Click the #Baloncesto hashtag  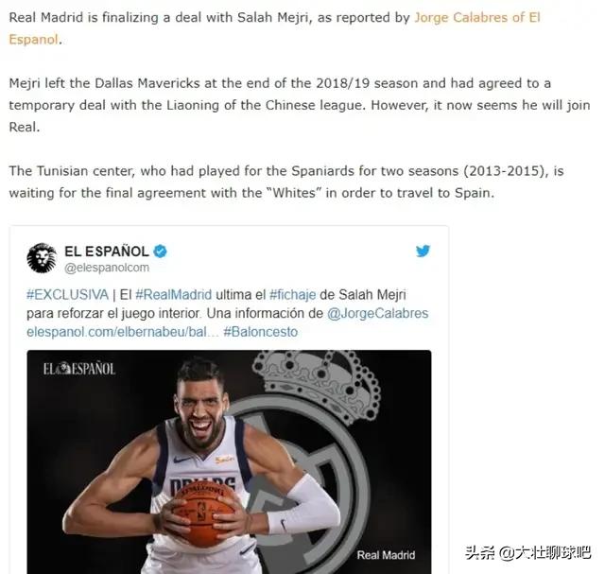[x=261, y=332]
